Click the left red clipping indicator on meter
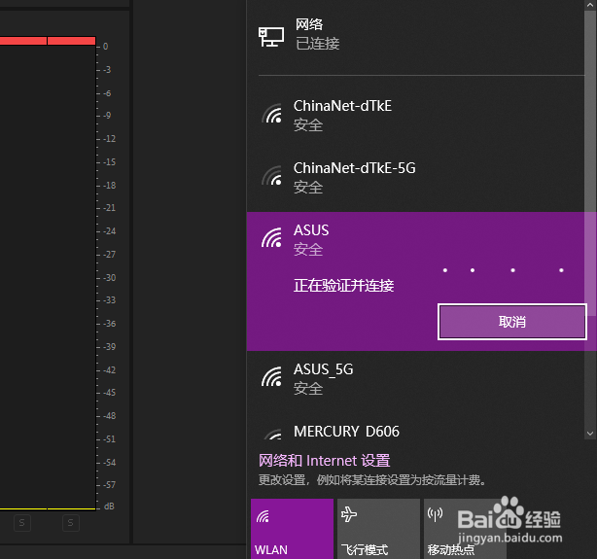 point(22,41)
